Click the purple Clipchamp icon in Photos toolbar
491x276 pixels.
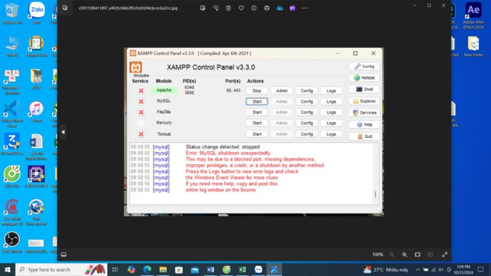click(x=292, y=8)
